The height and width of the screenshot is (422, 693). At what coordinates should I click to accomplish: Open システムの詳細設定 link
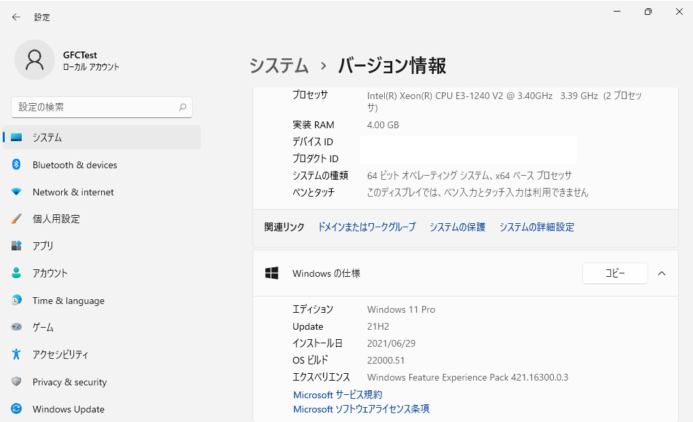point(536,227)
